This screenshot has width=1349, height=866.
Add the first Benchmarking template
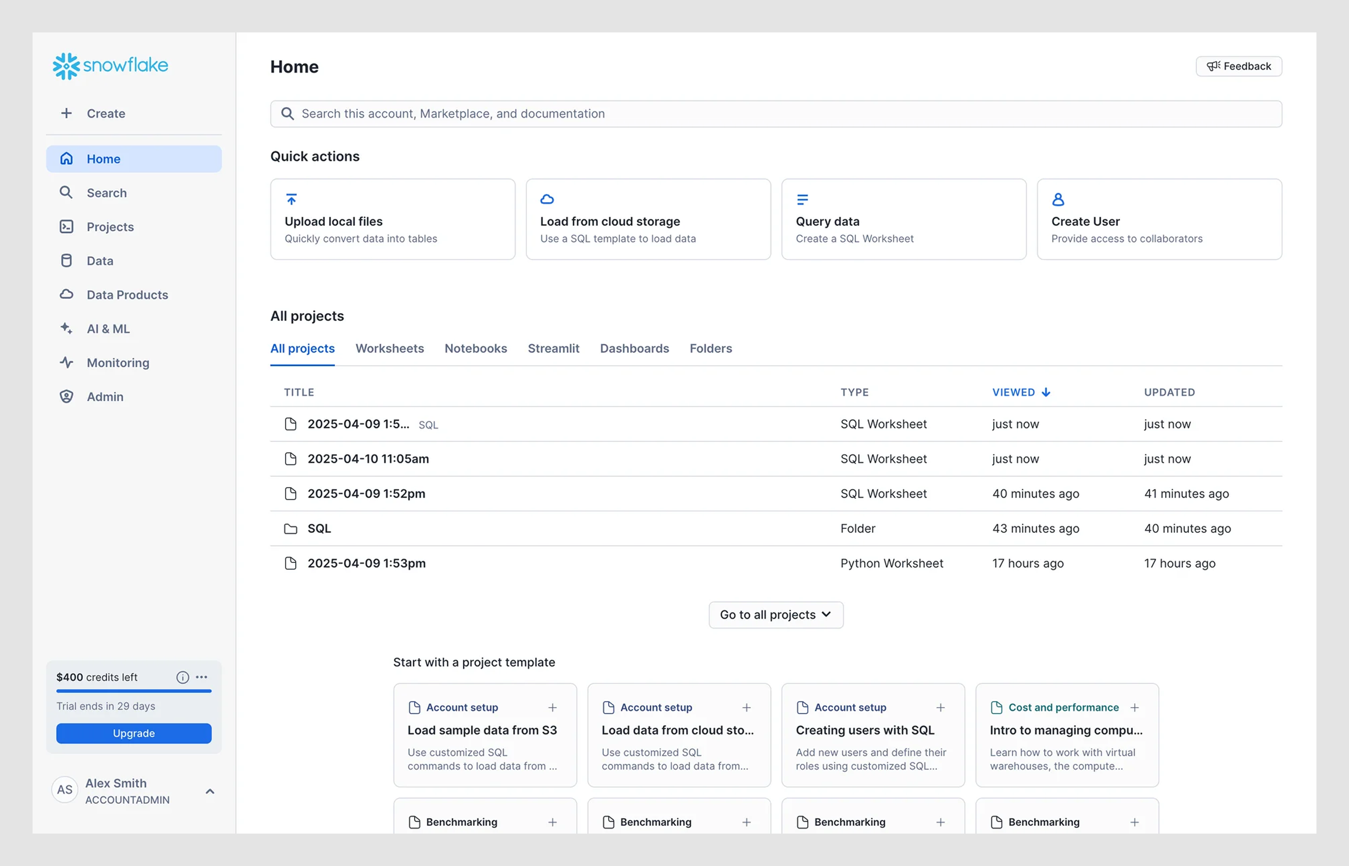click(x=553, y=822)
